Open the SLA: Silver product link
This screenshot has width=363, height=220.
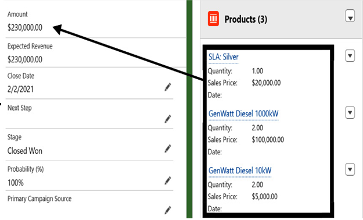(224, 57)
